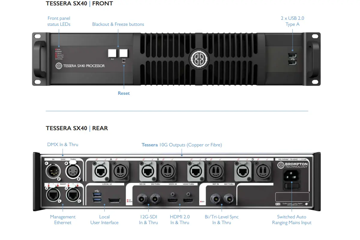Select the "TESSERA SX40 | FRONT" heading
360x240 pixels.
click(79, 4)
